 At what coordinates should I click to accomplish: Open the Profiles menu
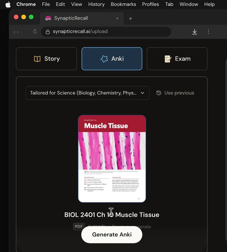(x=150, y=4)
